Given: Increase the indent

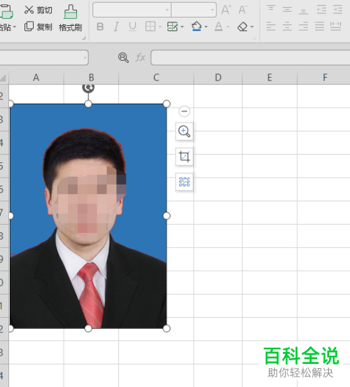Looking at the screenshot, I should pos(337,9).
